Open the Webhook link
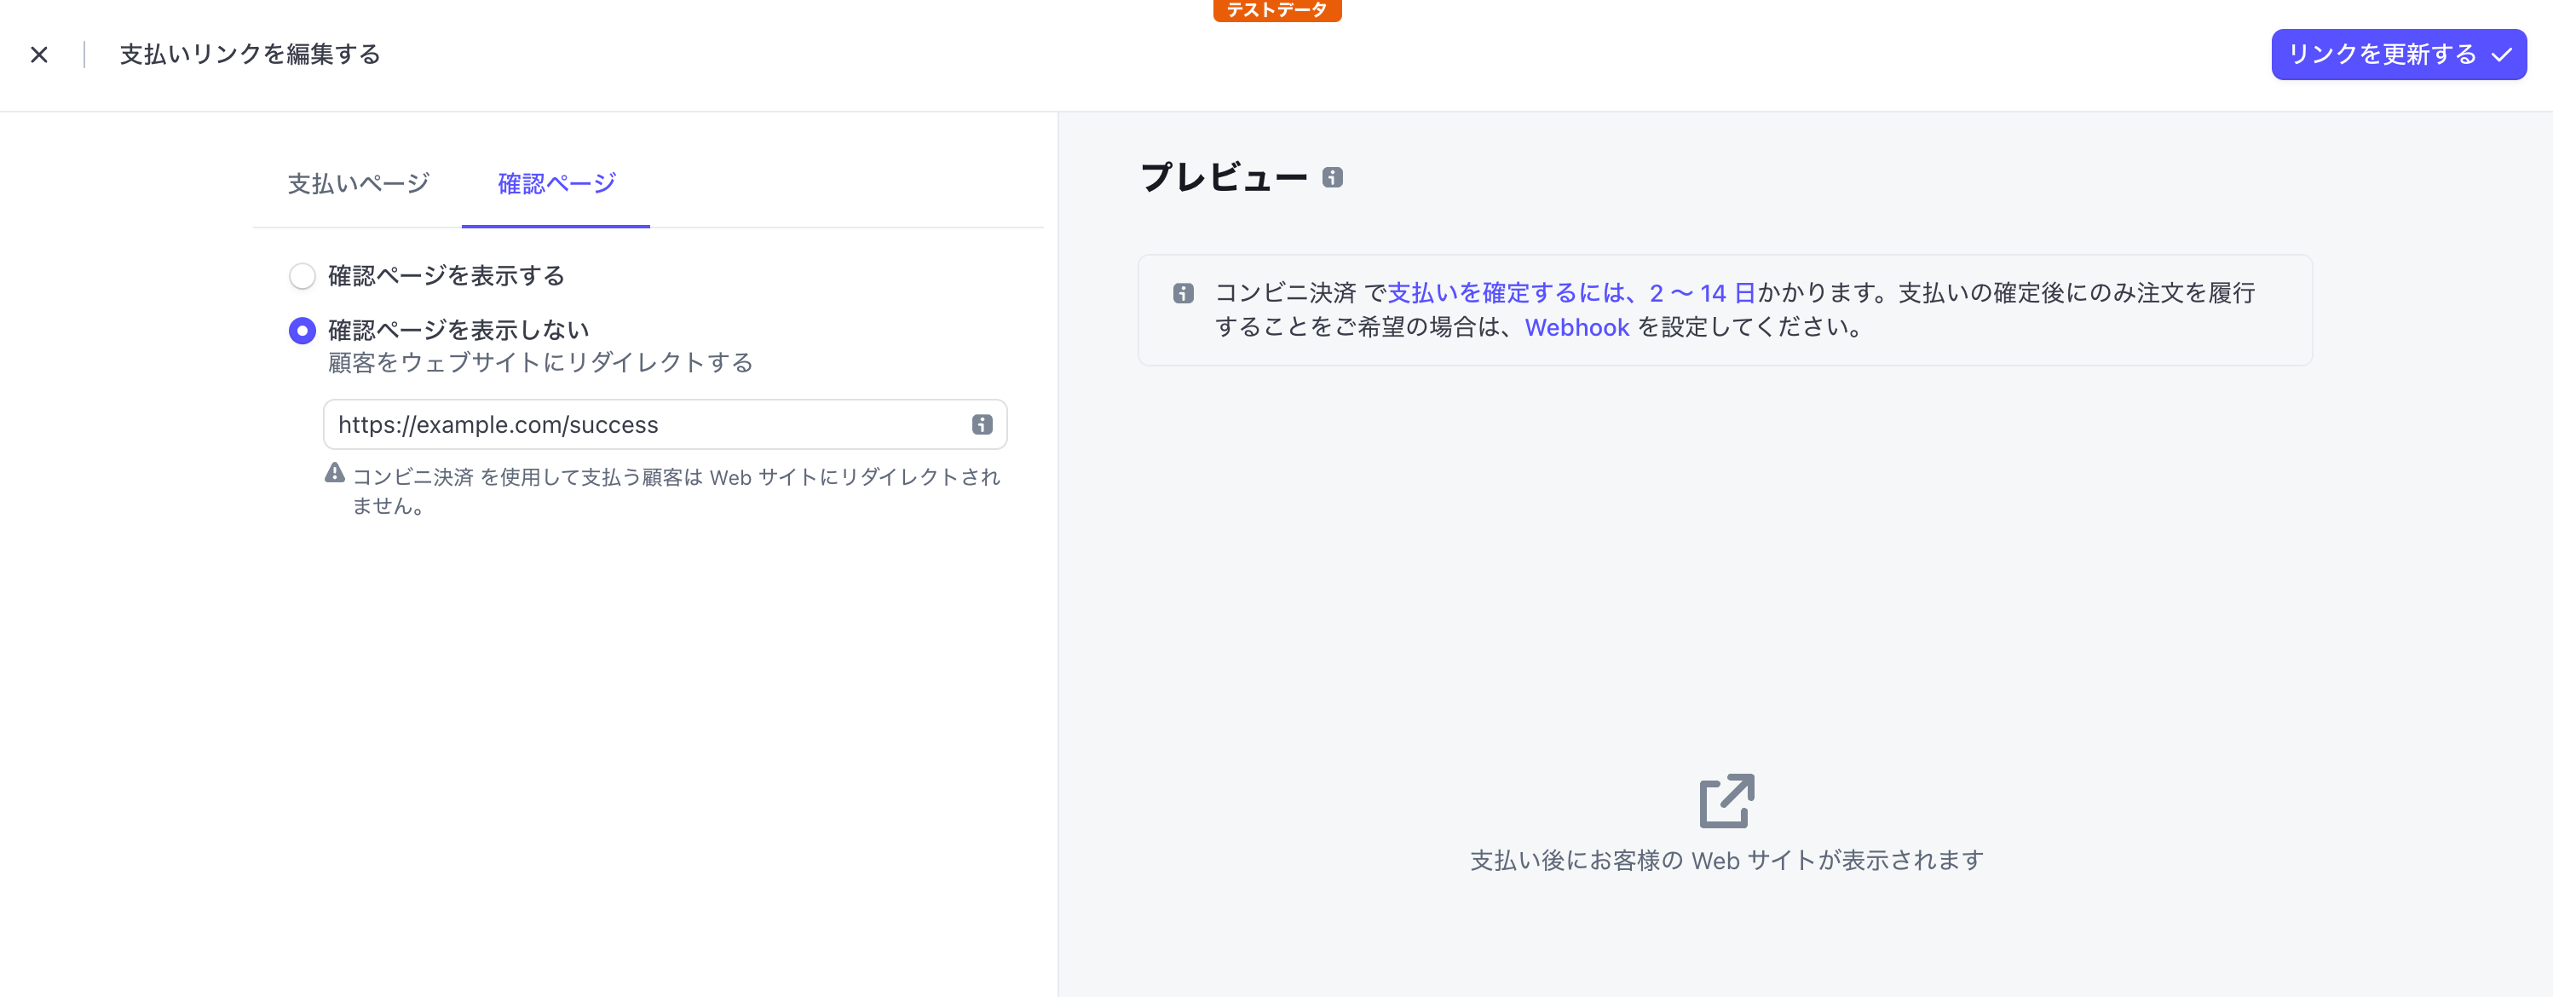This screenshot has width=2553, height=997. tap(1576, 327)
